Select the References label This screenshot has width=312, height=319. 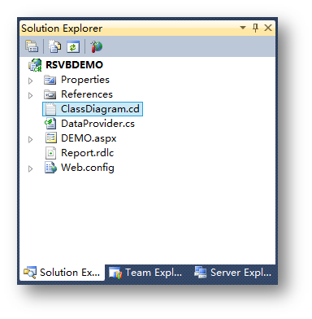(87, 94)
